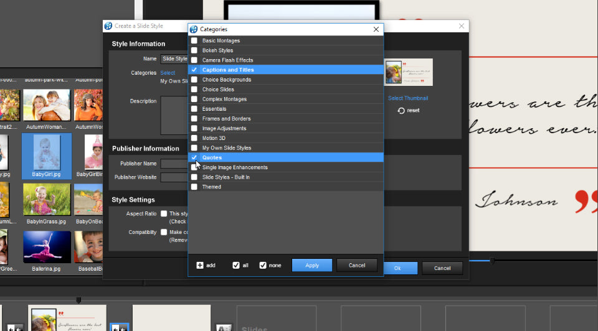598x331 pixels.
Task: Cancel the Create a Slide Style dialog
Action: (442, 268)
